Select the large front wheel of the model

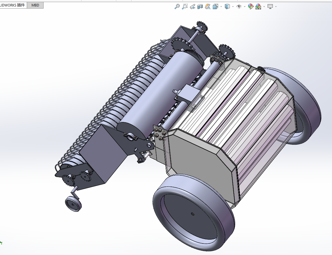tap(193, 213)
